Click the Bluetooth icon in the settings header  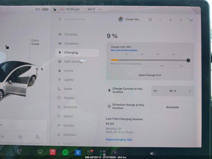pyautogui.click(x=181, y=20)
